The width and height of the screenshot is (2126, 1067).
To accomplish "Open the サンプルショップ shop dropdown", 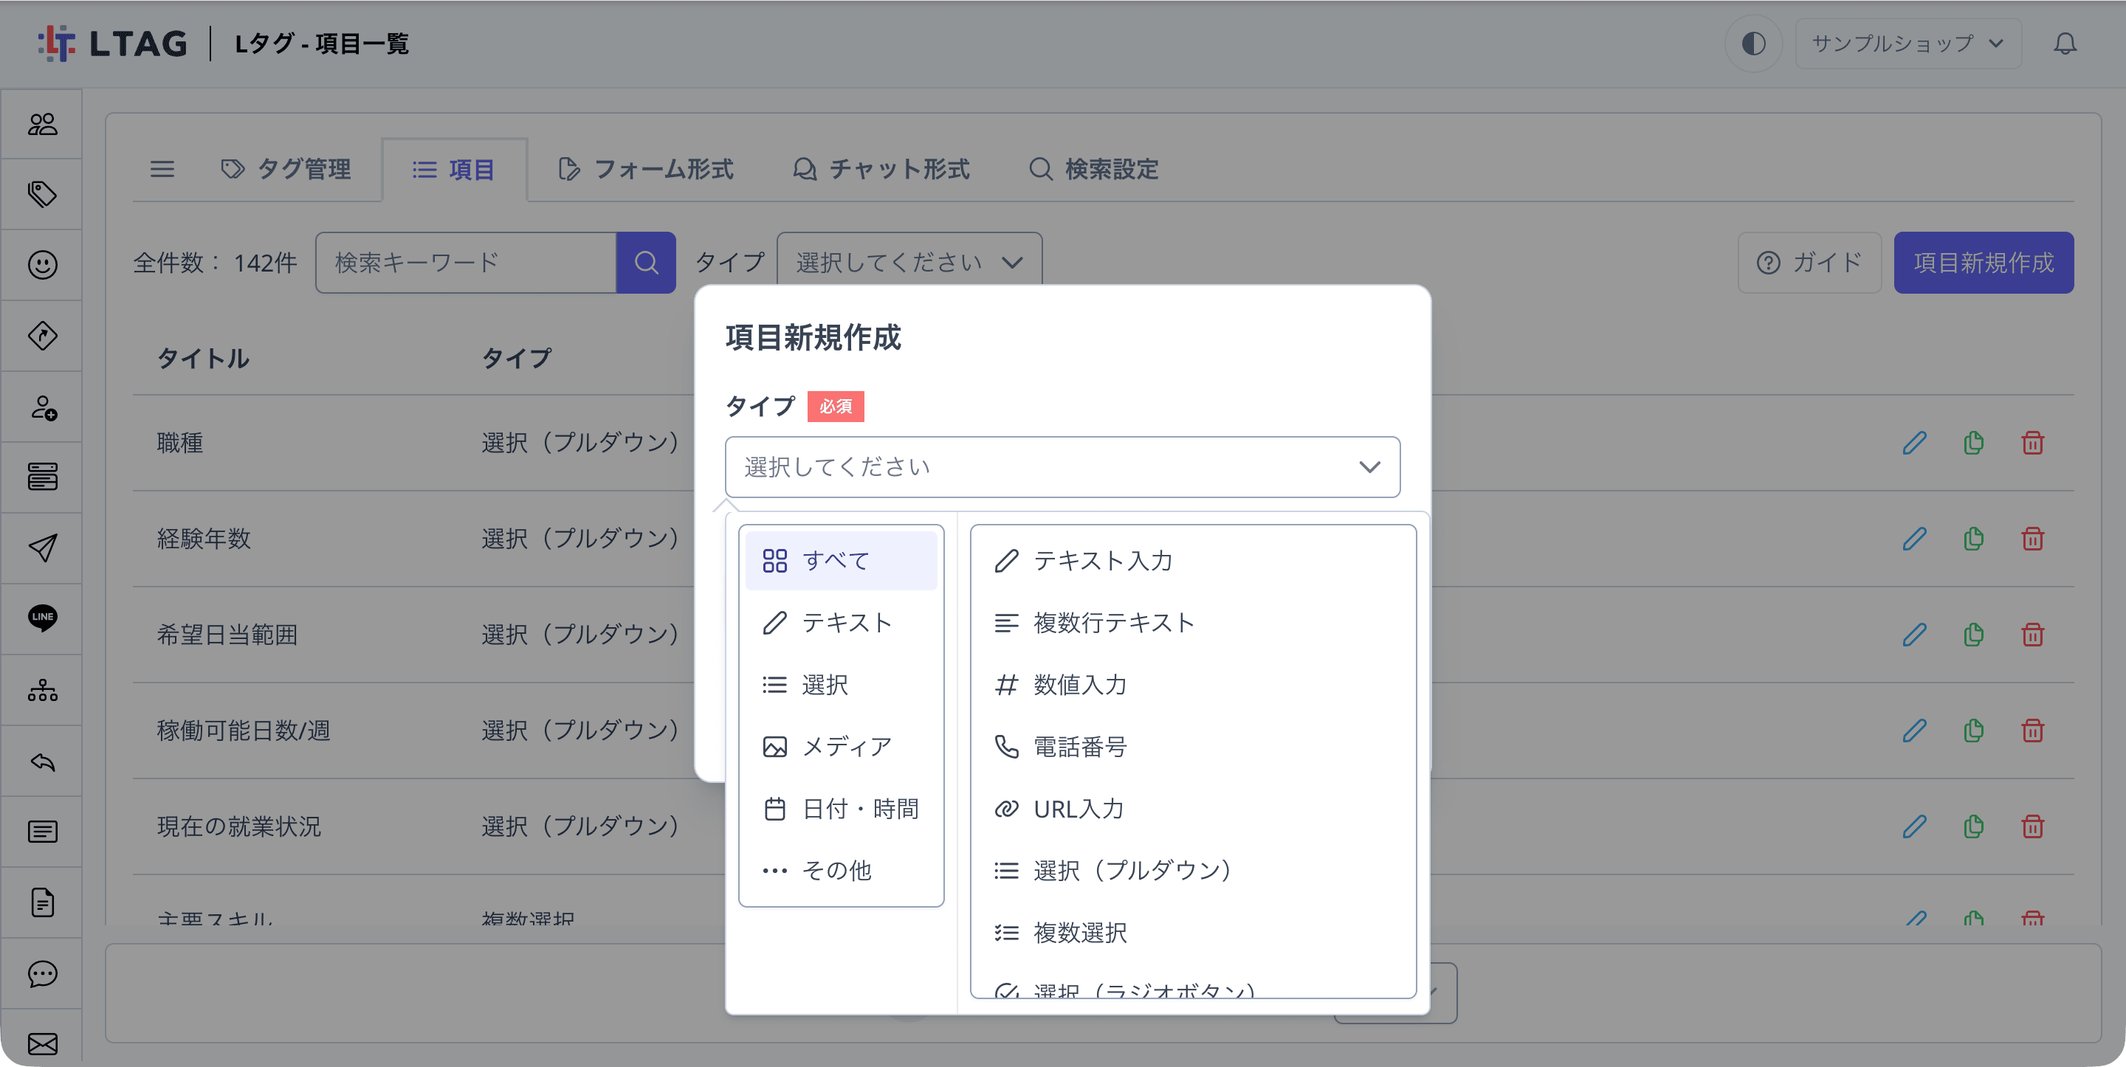I will [x=1907, y=43].
